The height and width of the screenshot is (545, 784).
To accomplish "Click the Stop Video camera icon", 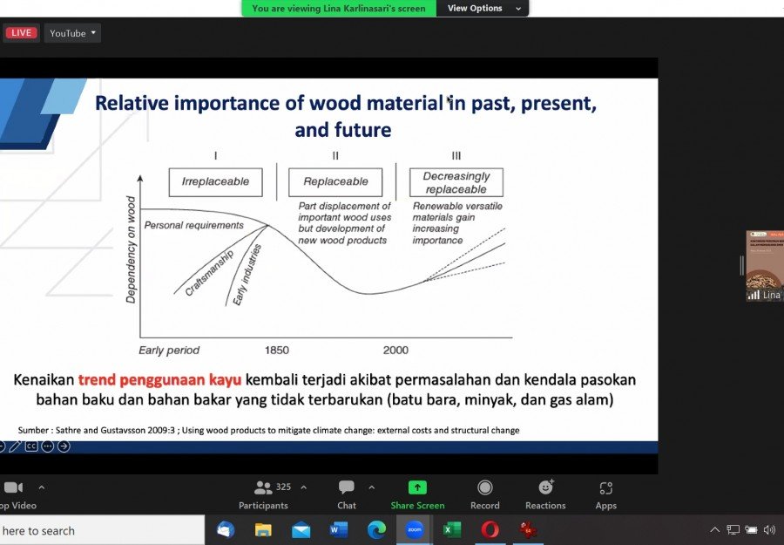I will tap(13, 487).
